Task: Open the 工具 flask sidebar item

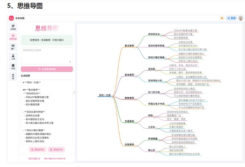Action: [x=13, y=57]
